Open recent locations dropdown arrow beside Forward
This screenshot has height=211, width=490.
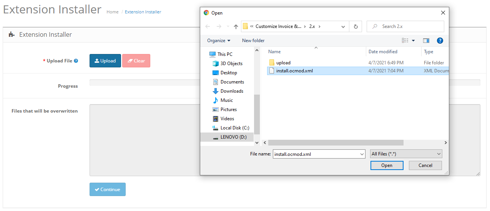[228, 27]
